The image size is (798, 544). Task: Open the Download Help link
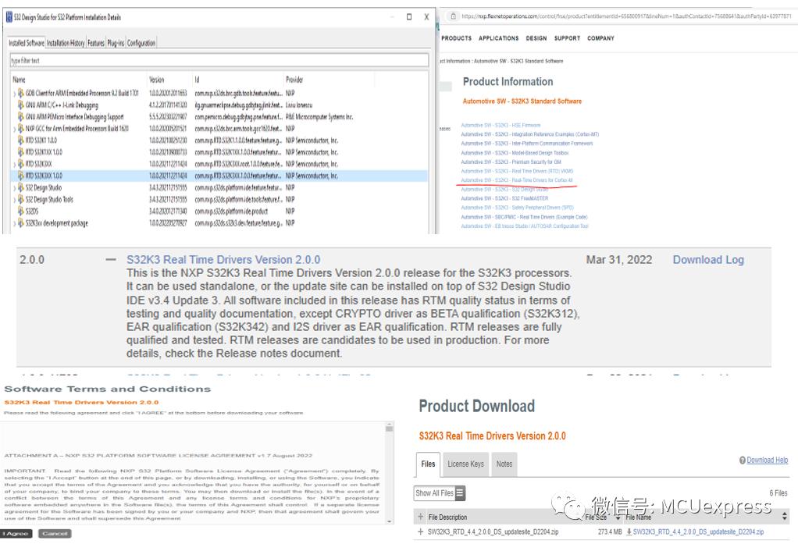767,460
